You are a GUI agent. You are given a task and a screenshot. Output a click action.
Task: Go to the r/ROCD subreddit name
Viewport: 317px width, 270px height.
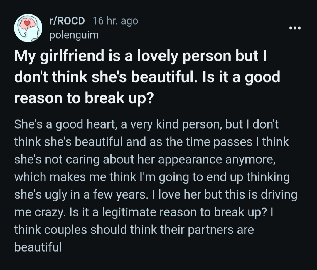[x=67, y=20]
